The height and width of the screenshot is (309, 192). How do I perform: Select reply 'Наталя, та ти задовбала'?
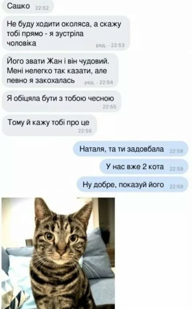coord(131,149)
